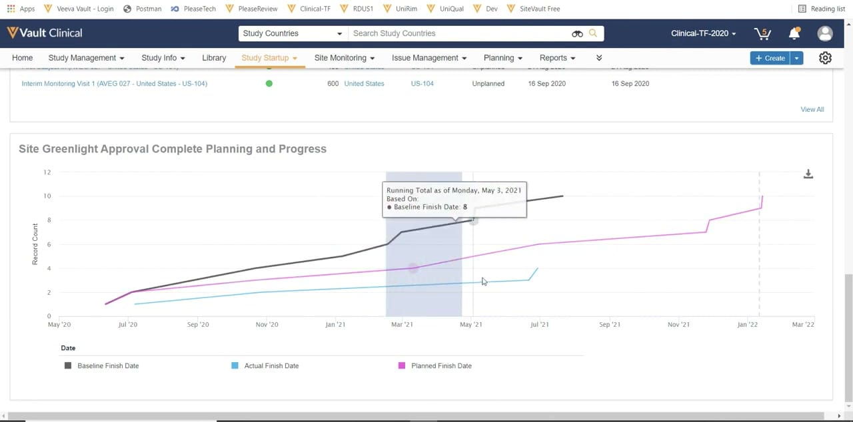Open the user profile avatar menu

[825, 33]
